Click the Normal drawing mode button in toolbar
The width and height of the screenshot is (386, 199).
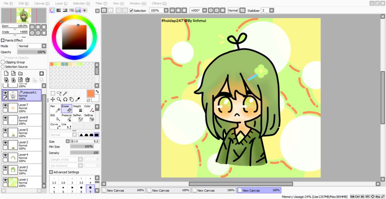pos(233,11)
